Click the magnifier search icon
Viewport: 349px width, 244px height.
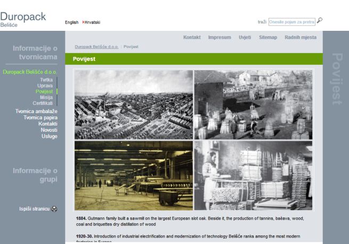319,21
